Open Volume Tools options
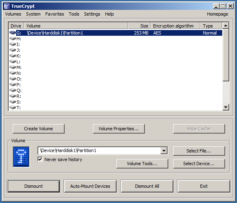Image resolution: width=237 pixels, height=203 pixels. pos(142,164)
